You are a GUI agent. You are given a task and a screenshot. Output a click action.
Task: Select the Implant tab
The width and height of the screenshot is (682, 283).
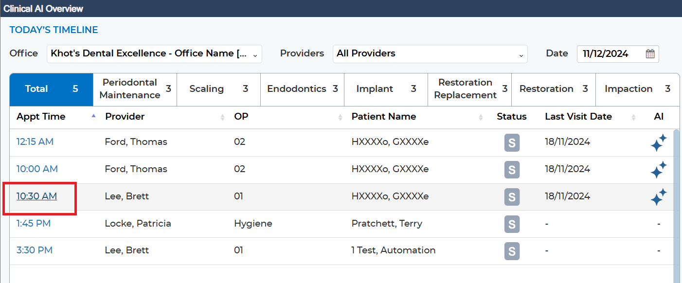pyautogui.click(x=386, y=89)
